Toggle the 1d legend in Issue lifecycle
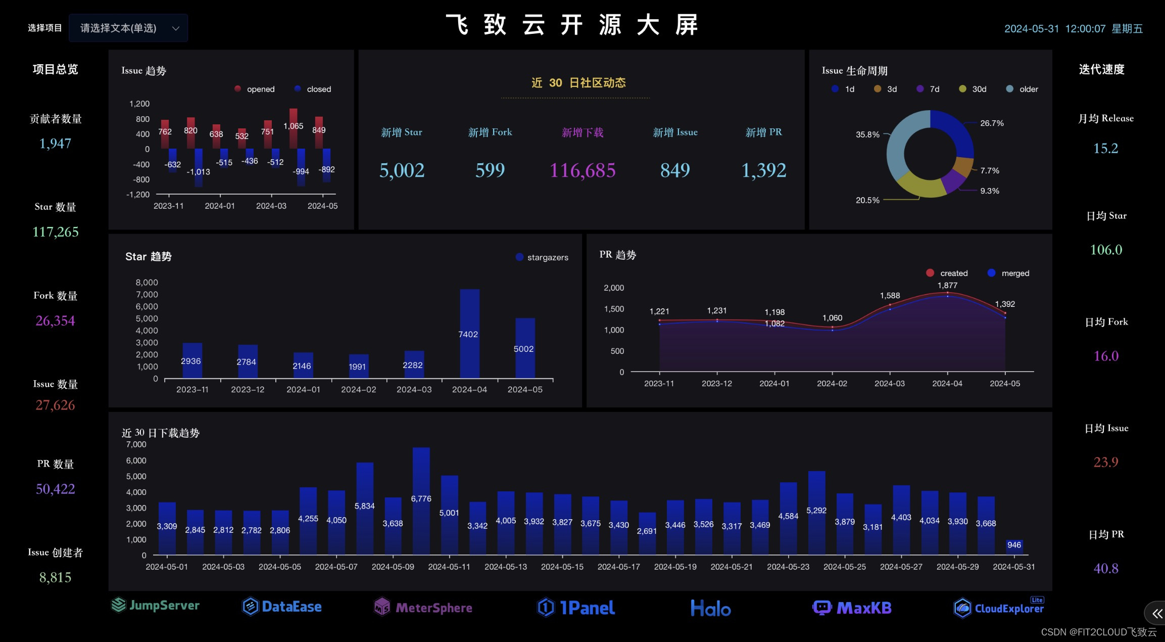The height and width of the screenshot is (642, 1165). point(843,89)
